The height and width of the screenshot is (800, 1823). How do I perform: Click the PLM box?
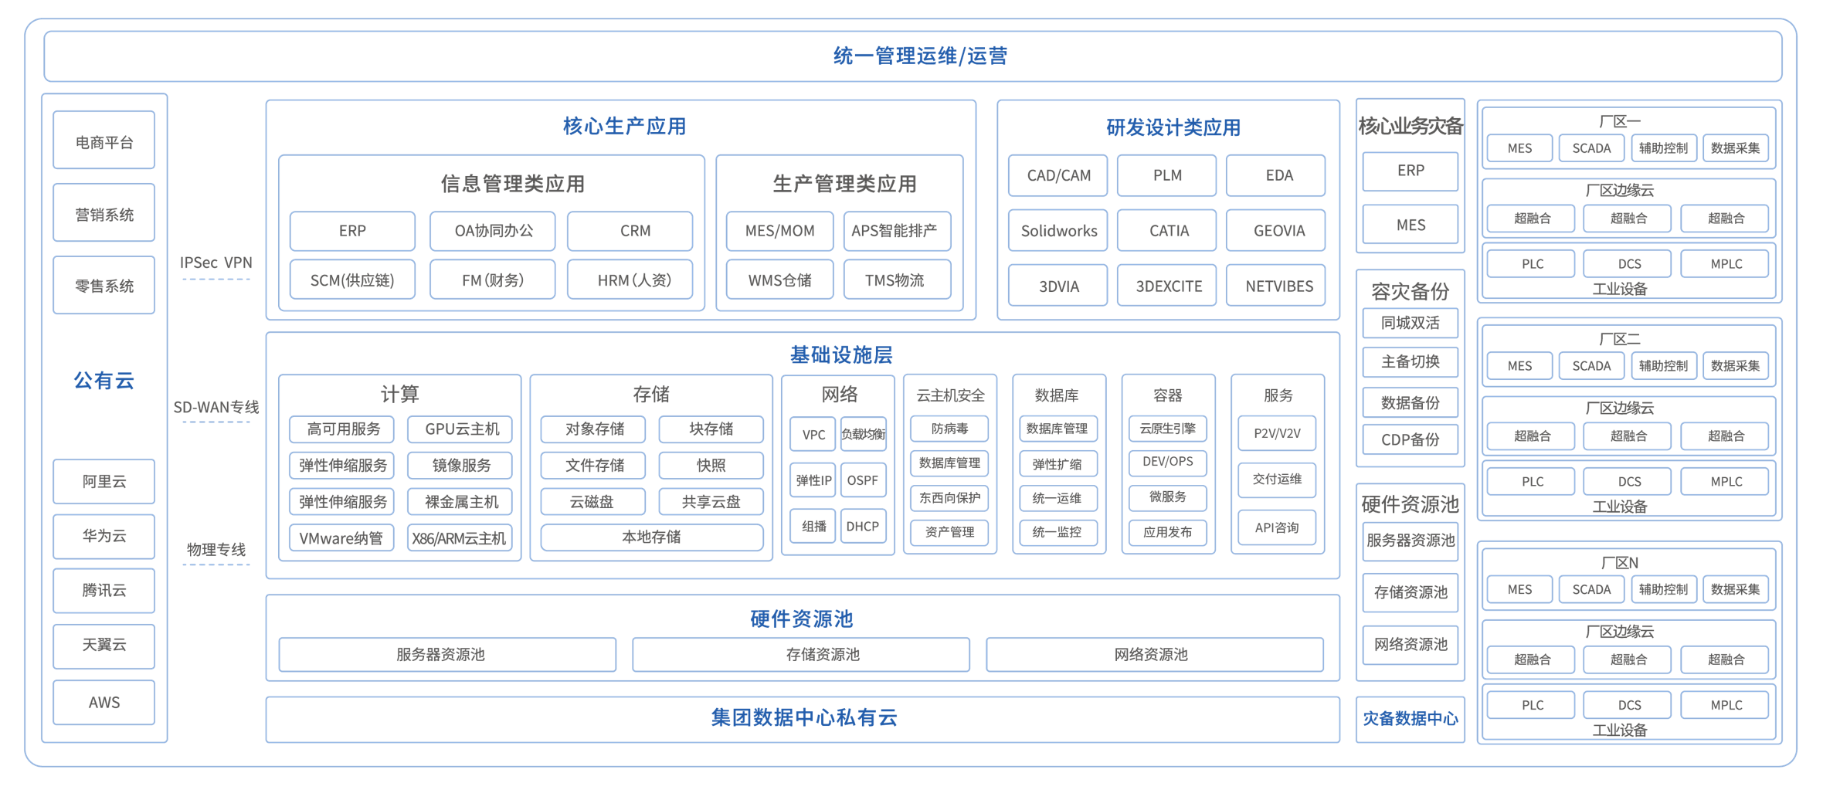1167,175
